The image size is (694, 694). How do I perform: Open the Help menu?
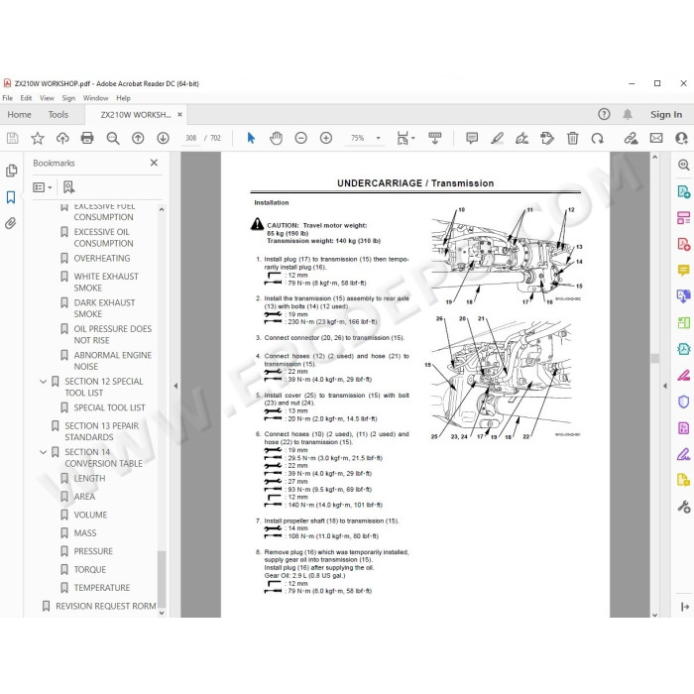124,98
